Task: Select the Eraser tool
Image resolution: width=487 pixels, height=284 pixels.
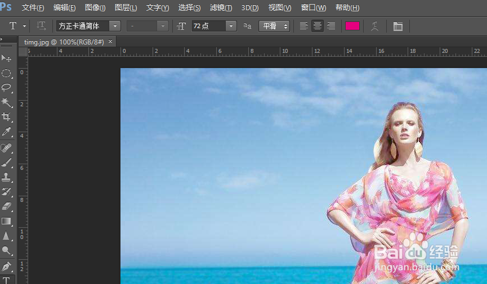Action: [x=6, y=206]
